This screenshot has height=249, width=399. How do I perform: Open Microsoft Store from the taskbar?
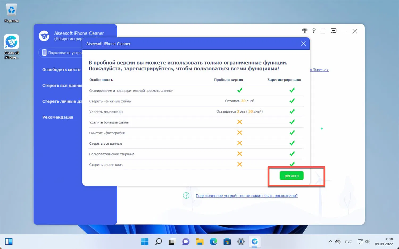227,242
